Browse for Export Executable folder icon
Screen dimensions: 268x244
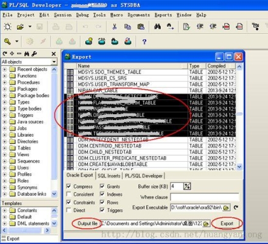[x=226, y=207]
